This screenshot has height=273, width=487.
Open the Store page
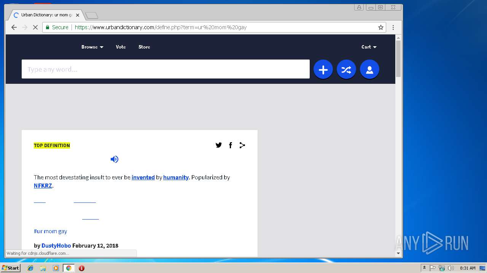[x=144, y=47]
